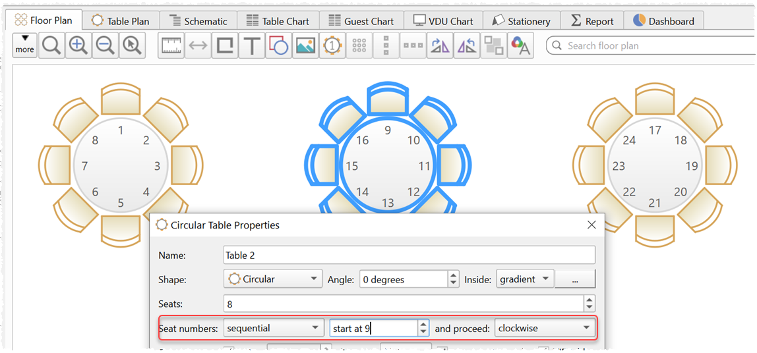
Task: Insert an image using the picture icon
Action: pos(305,46)
